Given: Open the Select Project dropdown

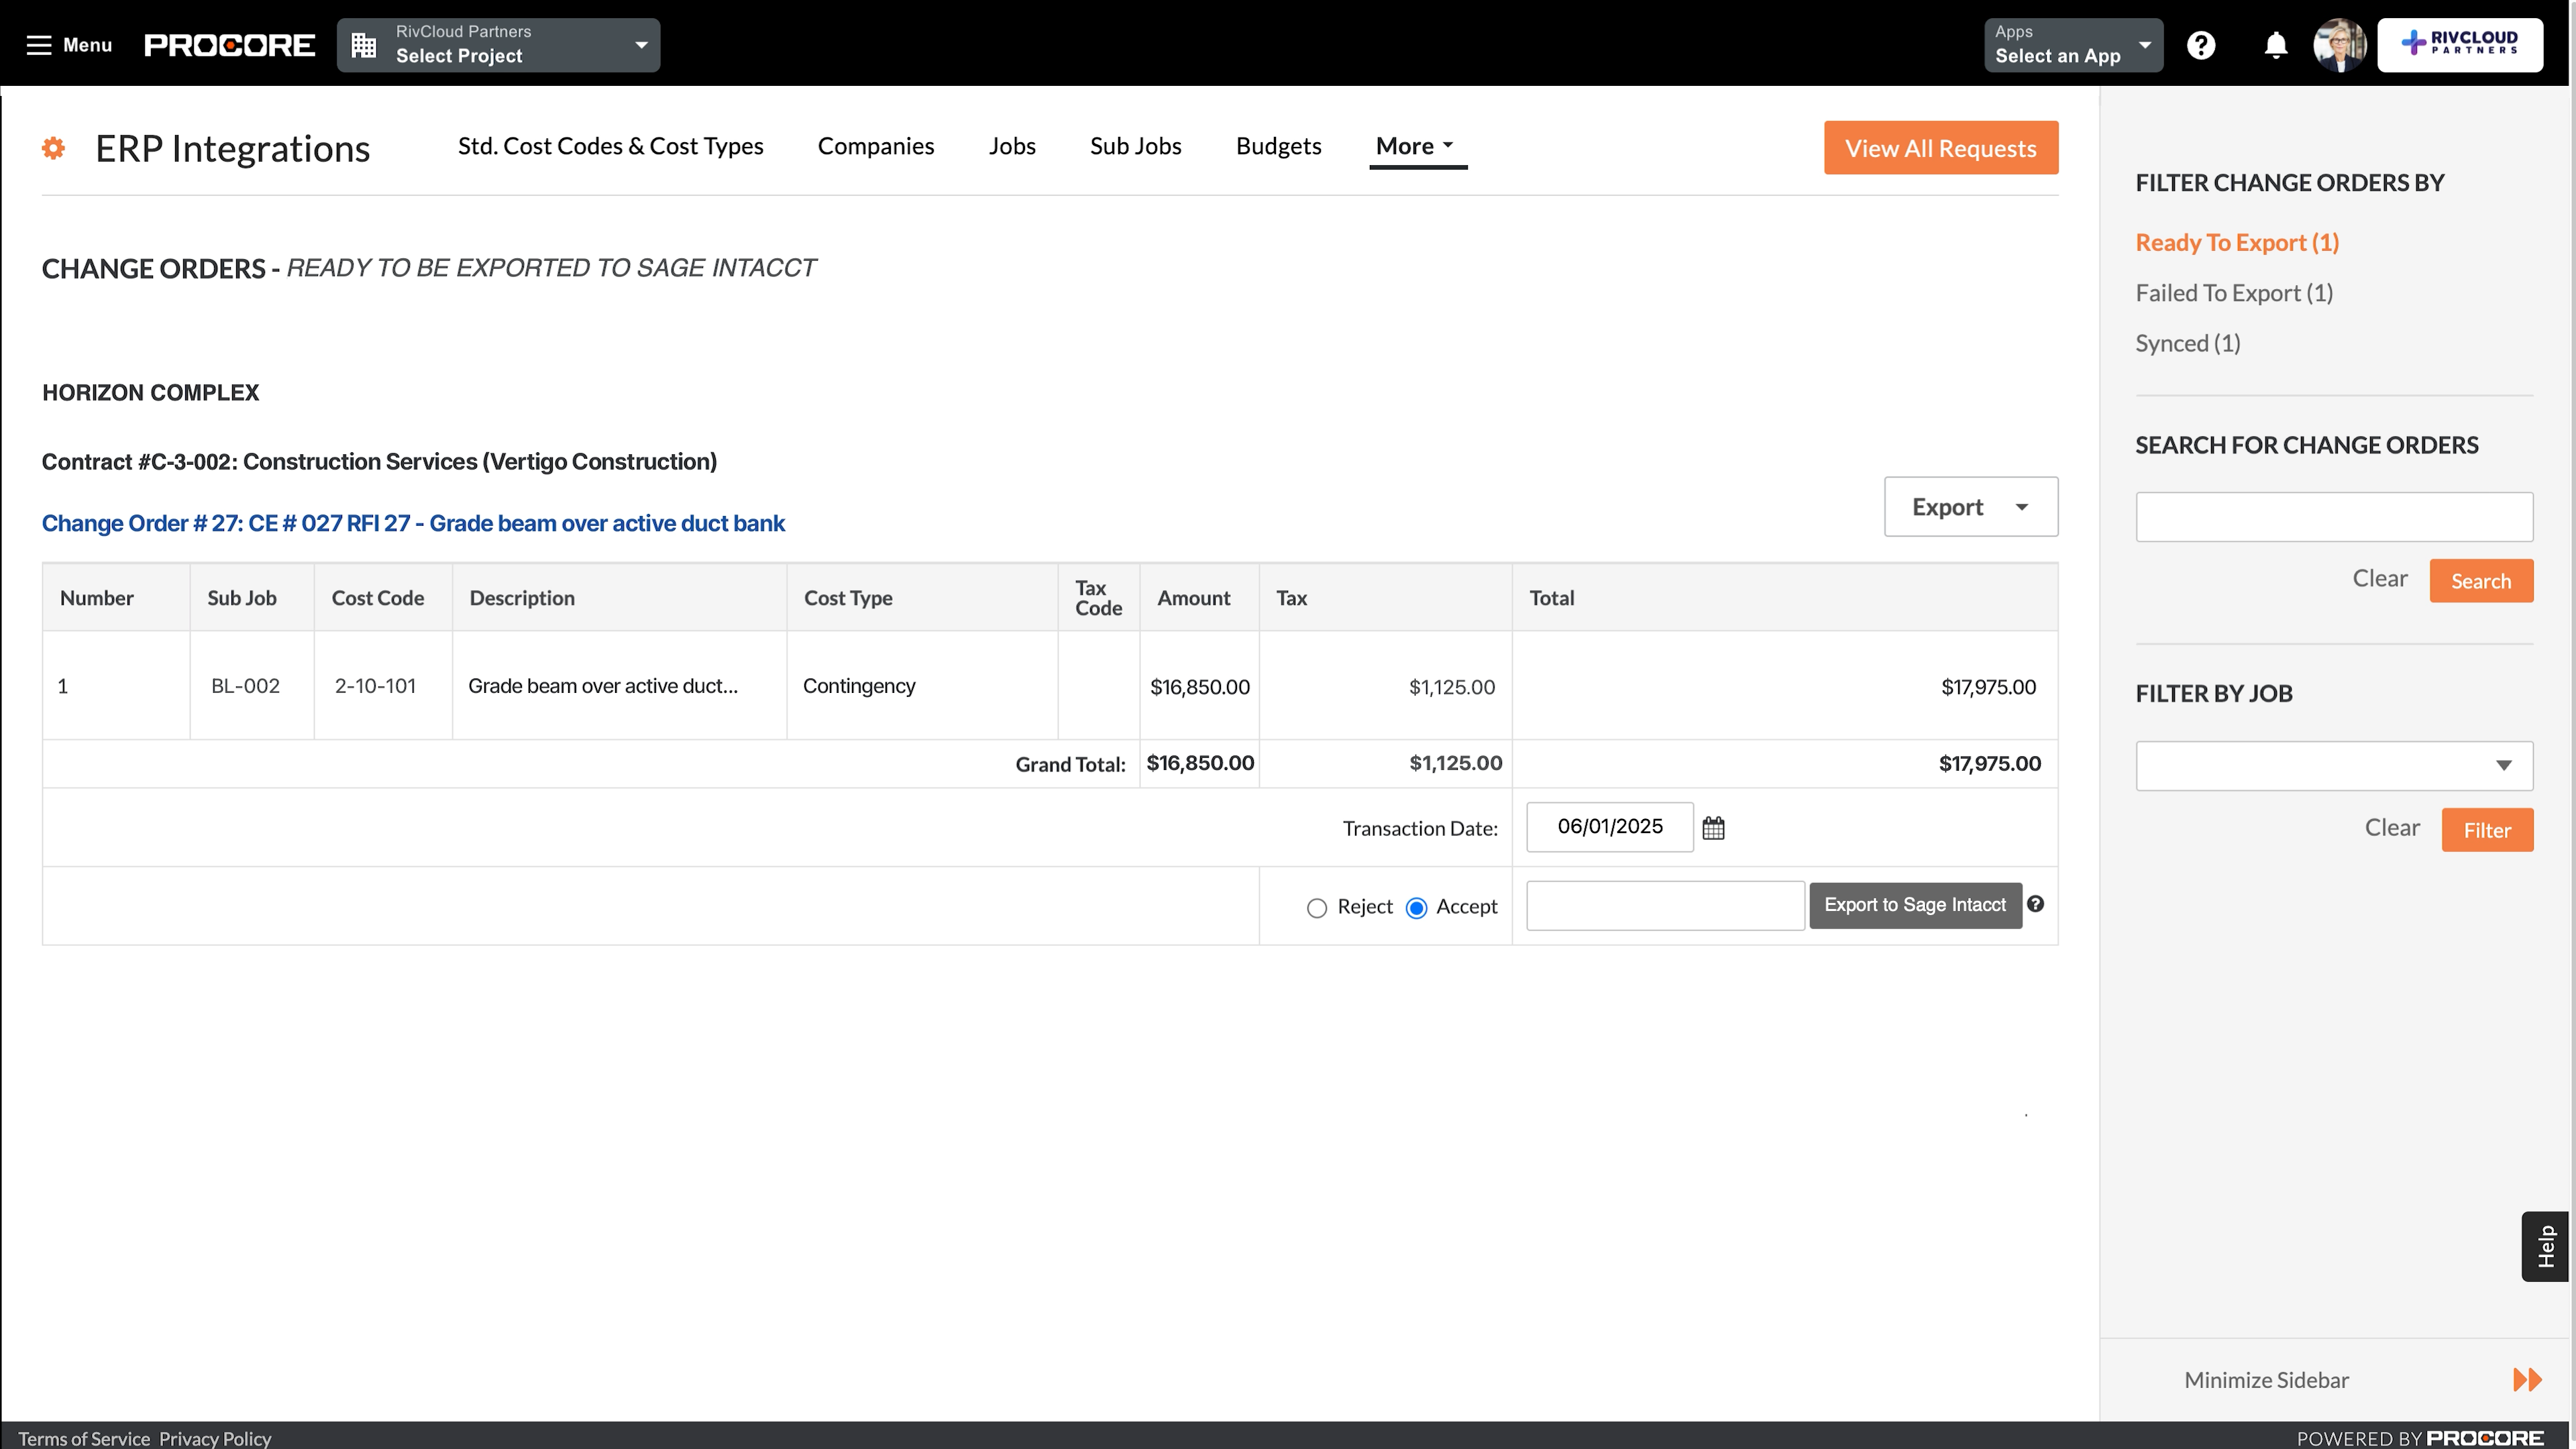Looking at the screenshot, I should point(498,45).
